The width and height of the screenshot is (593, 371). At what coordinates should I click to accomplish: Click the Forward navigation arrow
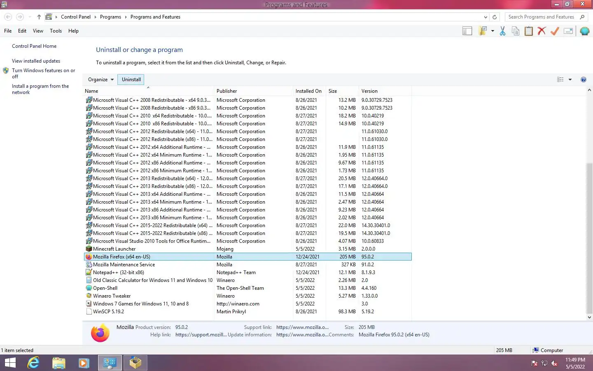[x=20, y=17]
